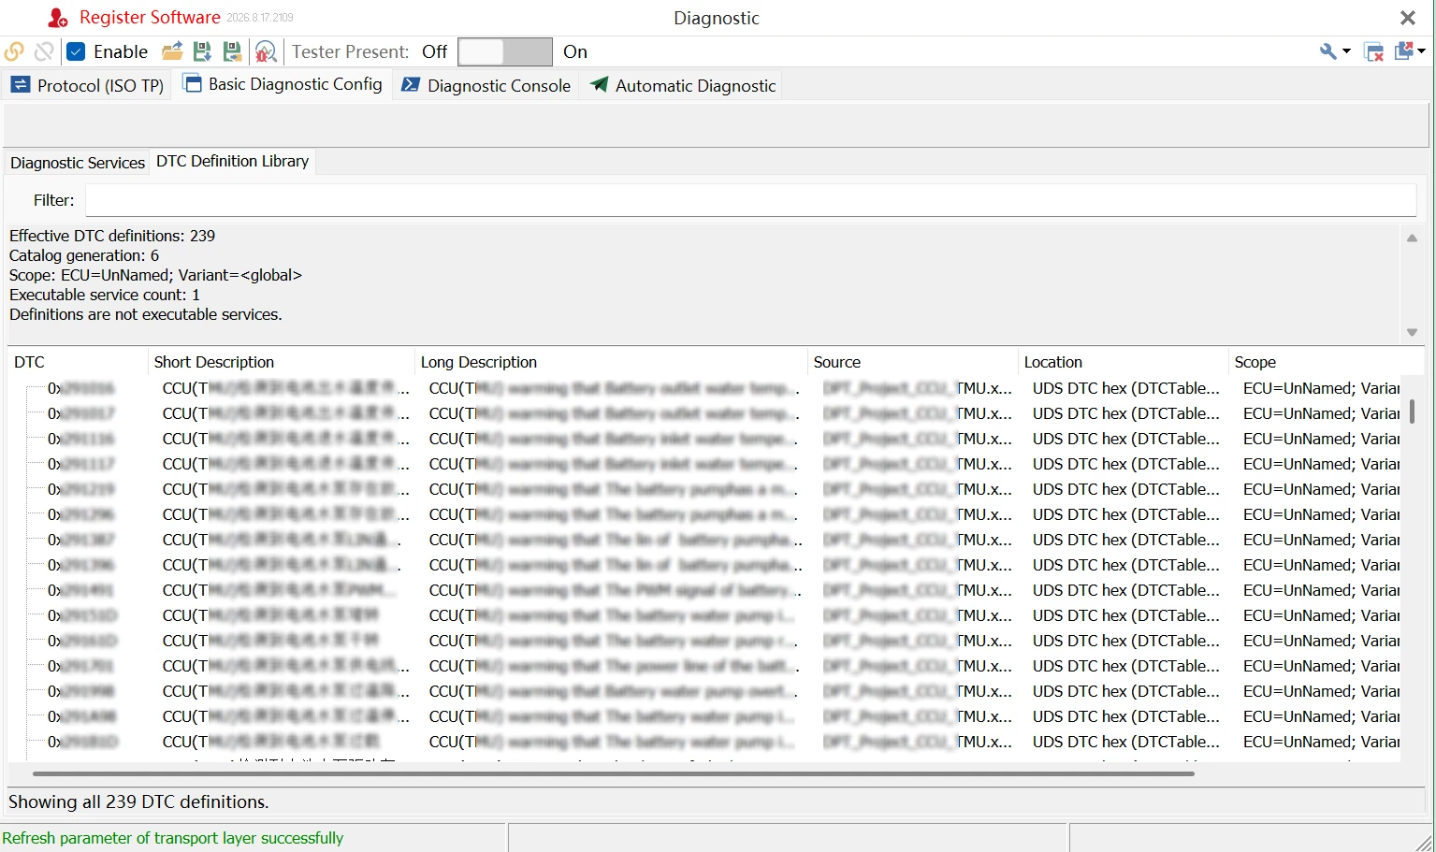Click the blue wrench settings icon
This screenshot has width=1436, height=852.
pyautogui.click(x=1328, y=51)
